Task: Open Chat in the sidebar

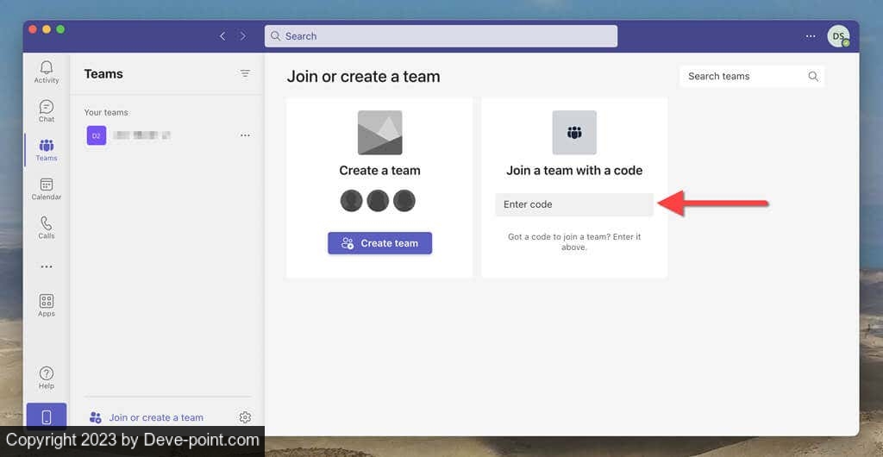Action: pos(47,110)
